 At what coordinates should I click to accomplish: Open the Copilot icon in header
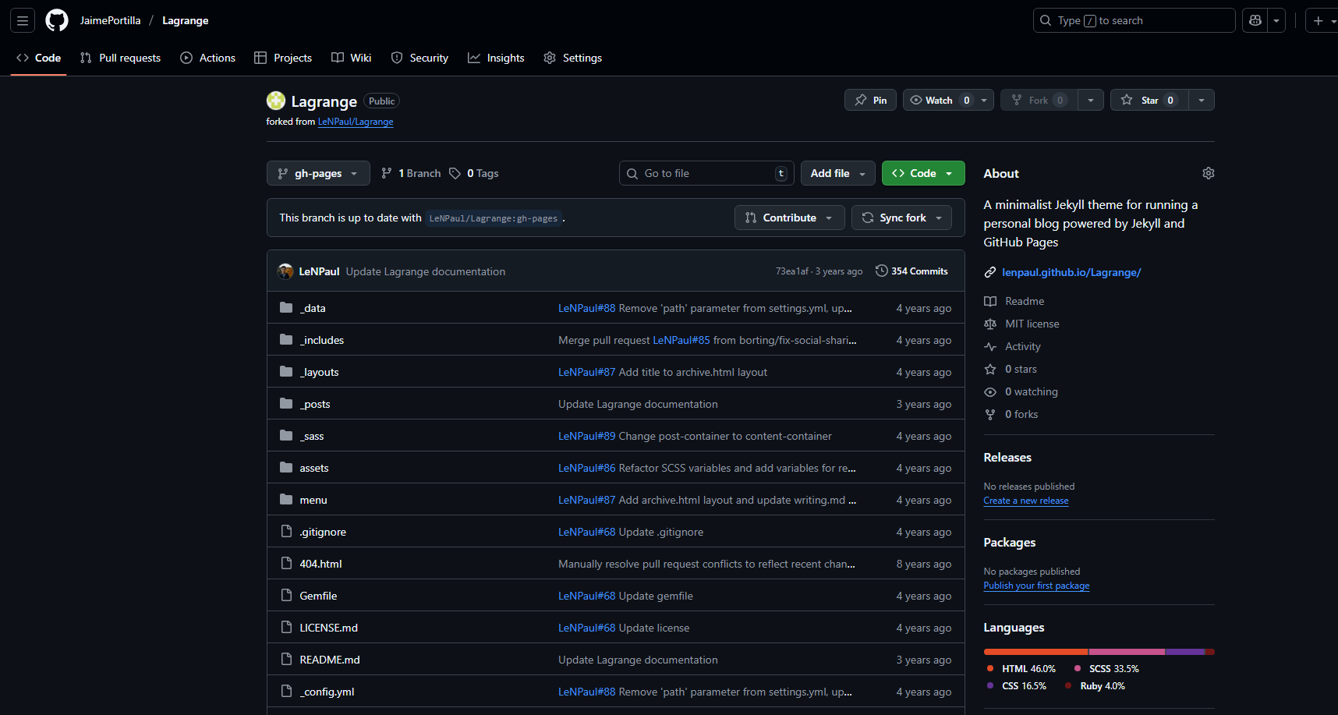coord(1255,20)
